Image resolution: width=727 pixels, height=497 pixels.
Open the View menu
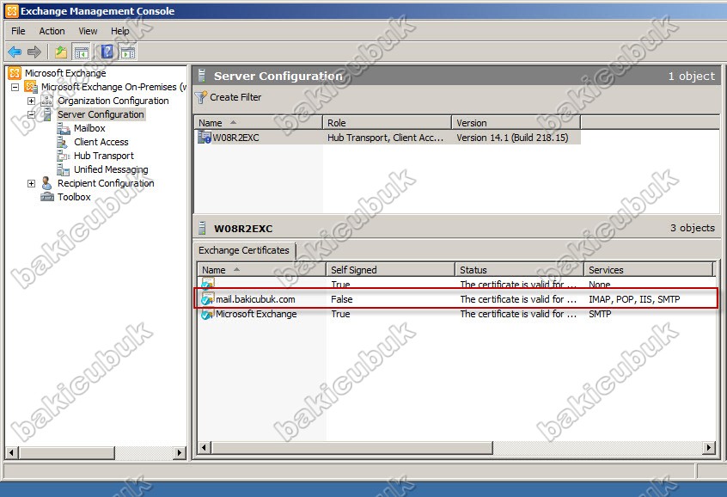(x=88, y=31)
